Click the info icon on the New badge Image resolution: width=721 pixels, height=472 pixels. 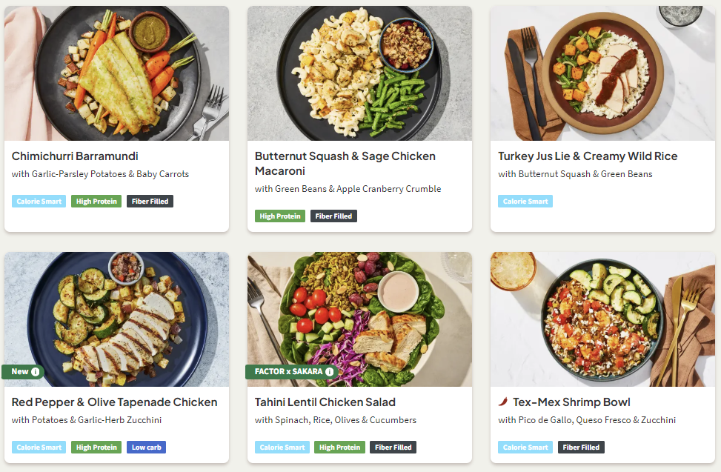tap(36, 371)
